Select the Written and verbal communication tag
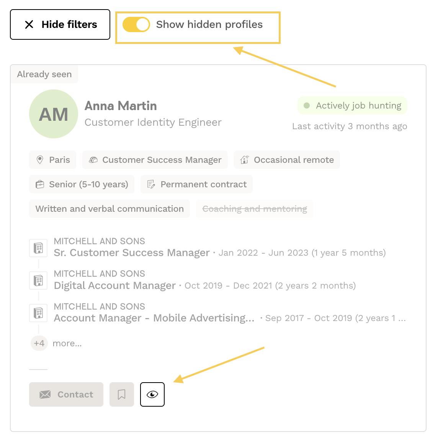438x438 pixels. click(x=109, y=209)
